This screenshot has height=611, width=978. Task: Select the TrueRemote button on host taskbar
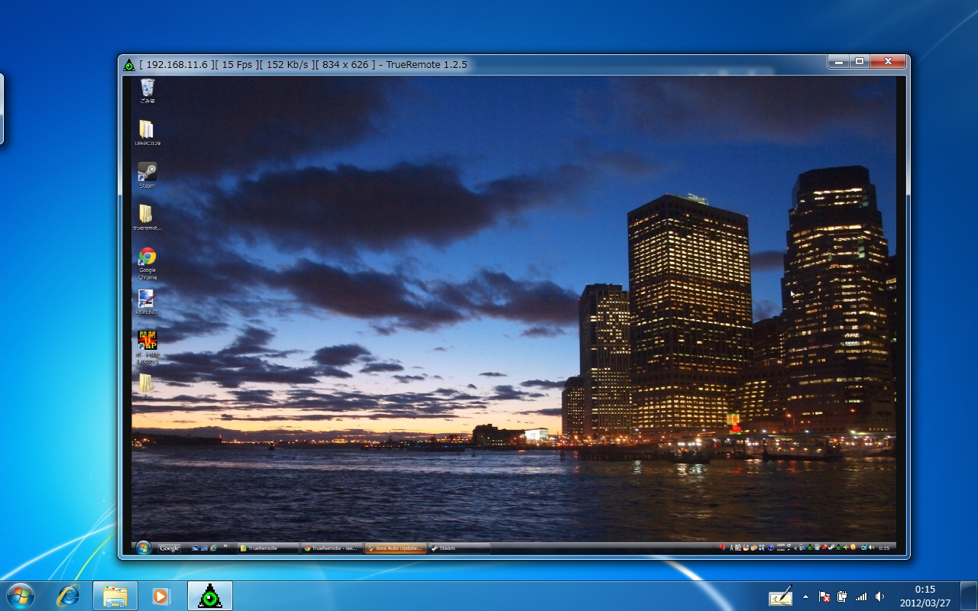[x=209, y=596]
